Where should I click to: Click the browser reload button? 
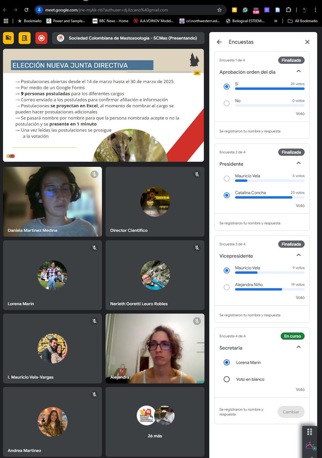pyautogui.click(x=26, y=10)
